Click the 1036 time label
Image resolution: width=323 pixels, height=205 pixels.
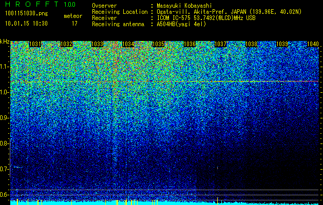pyautogui.click(x=189, y=44)
